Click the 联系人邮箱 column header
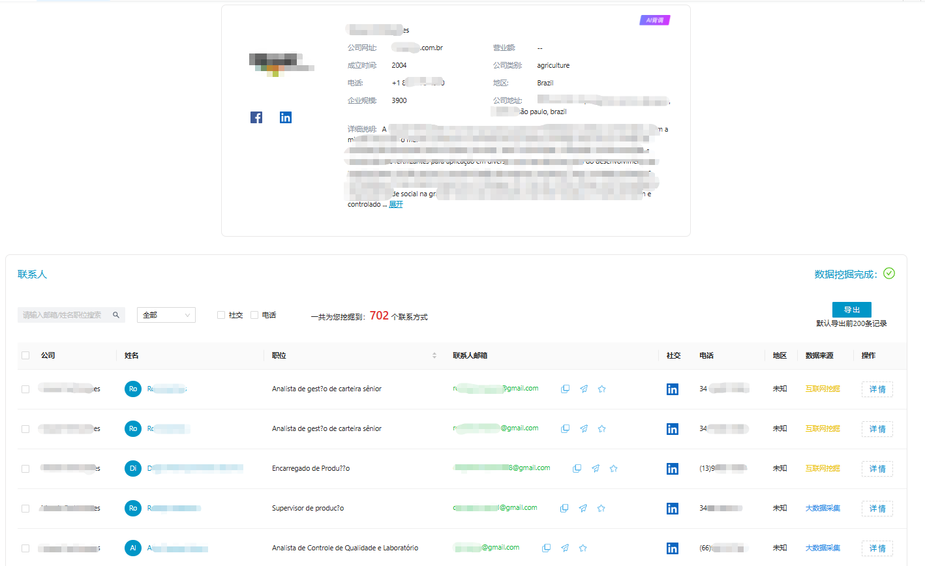 click(x=470, y=355)
